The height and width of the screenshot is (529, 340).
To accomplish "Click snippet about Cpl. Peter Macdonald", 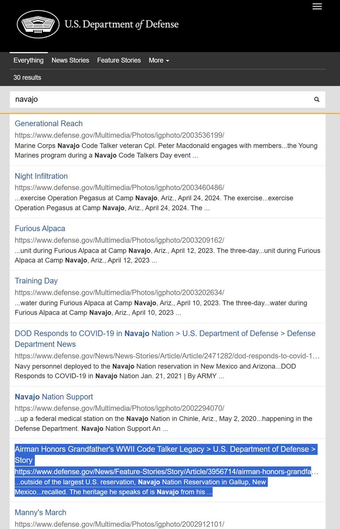I will tap(166, 150).
